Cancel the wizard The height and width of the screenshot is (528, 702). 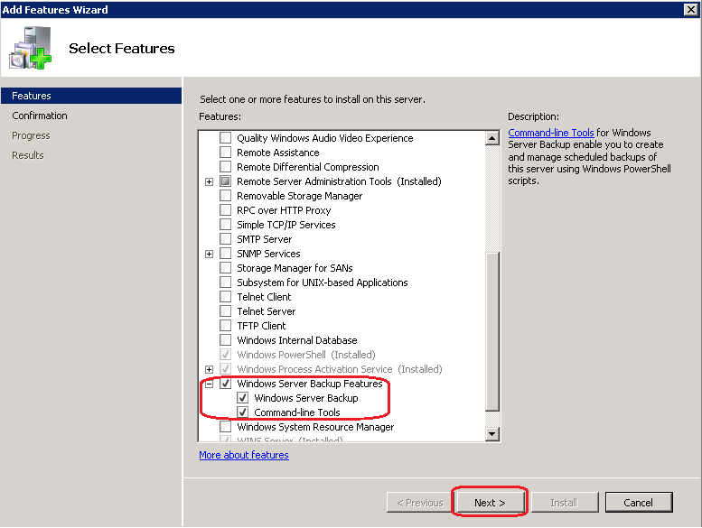coord(639,503)
